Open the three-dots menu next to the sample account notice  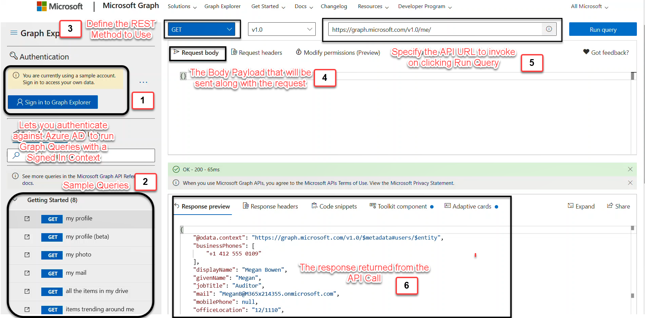tap(143, 82)
